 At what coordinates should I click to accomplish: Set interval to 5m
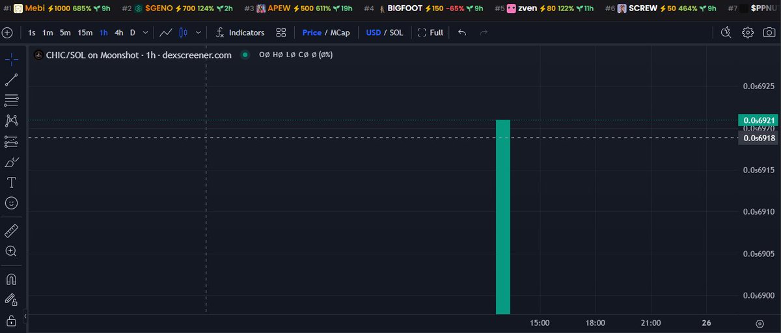pyautogui.click(x=65, y=33)
